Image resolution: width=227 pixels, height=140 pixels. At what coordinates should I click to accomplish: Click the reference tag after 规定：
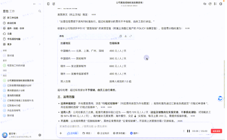94,15
